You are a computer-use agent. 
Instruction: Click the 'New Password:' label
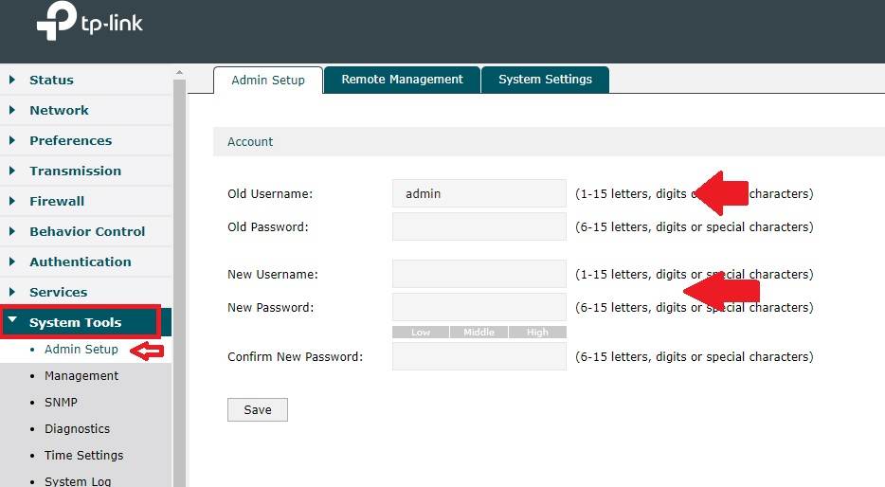pyautogui.click(x=270, y=308)
